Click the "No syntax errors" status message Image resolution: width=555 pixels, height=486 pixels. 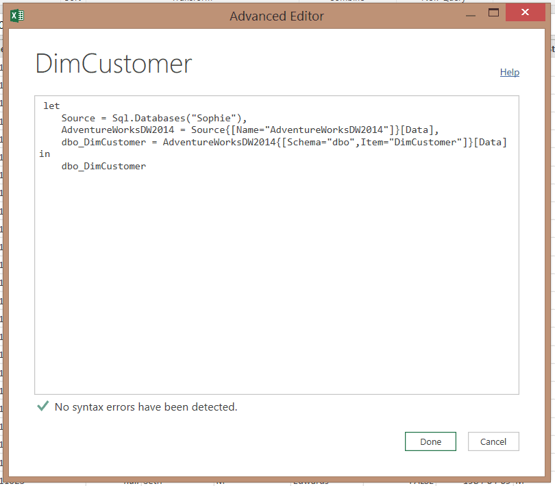coord(145,407)
